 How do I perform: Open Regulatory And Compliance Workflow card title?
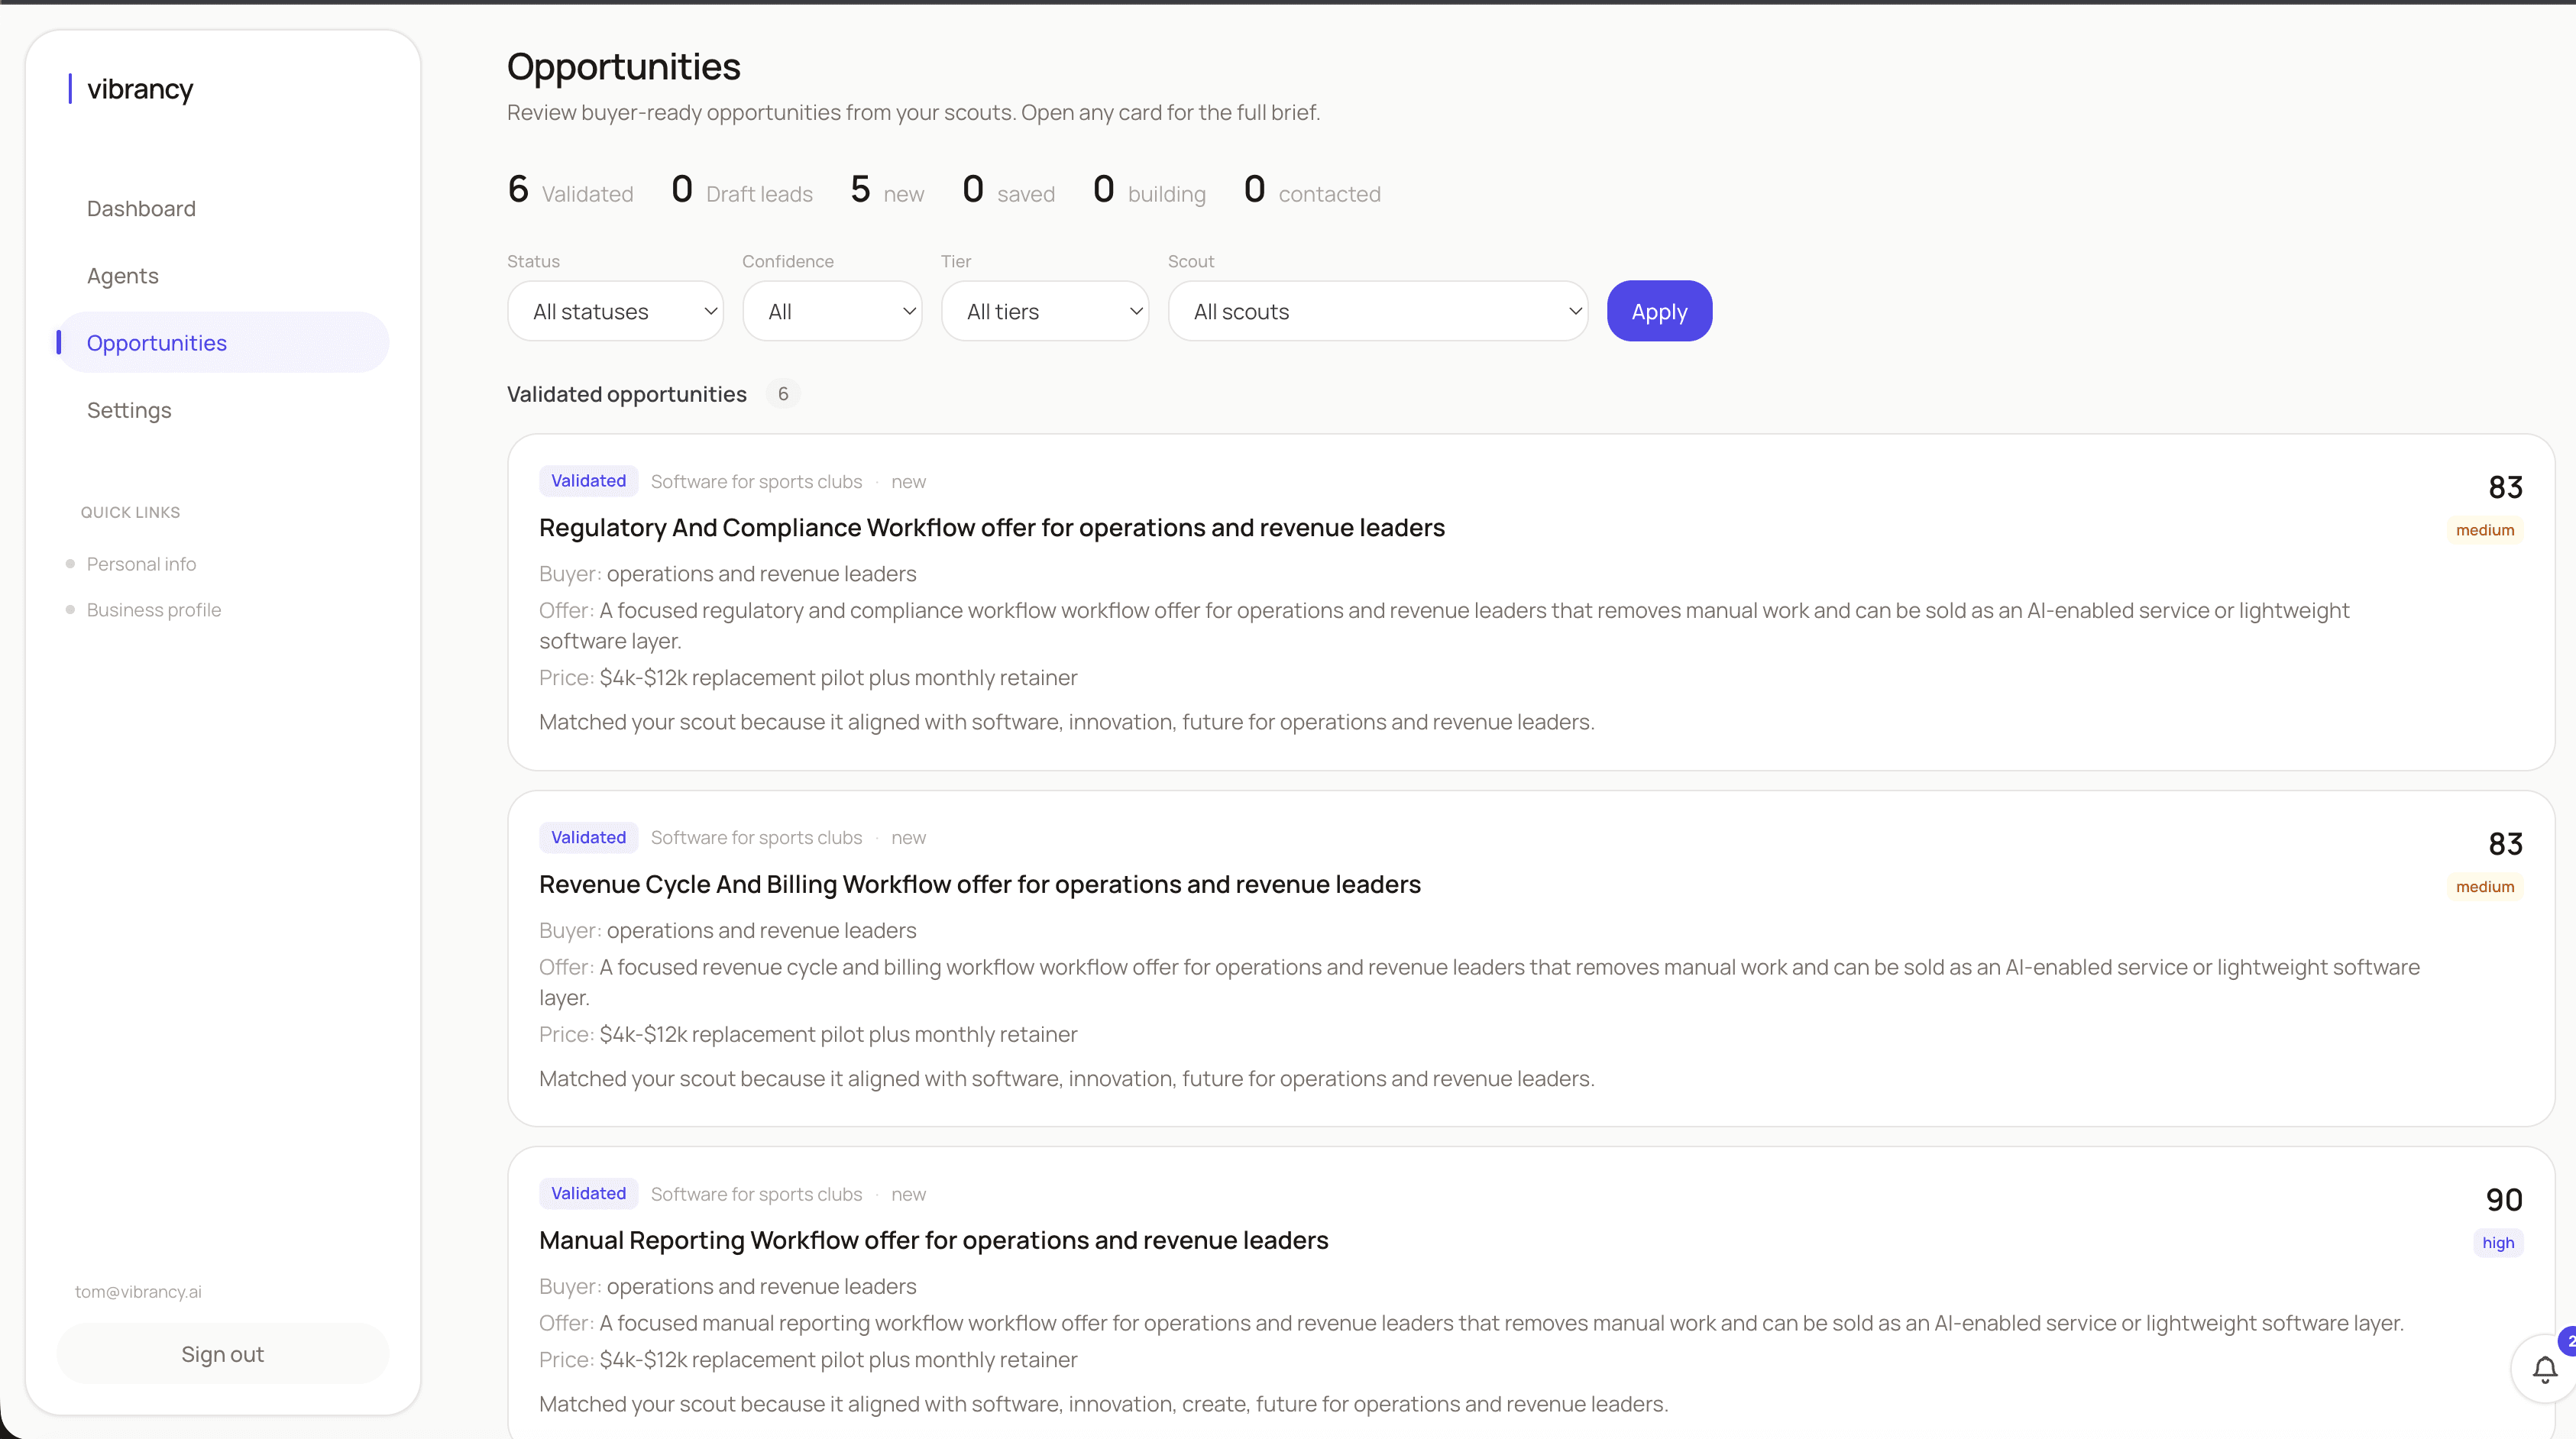tap(992, 527)
